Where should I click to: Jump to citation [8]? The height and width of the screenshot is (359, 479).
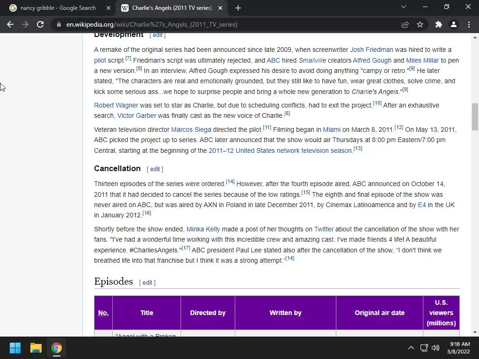pos(139,68)
